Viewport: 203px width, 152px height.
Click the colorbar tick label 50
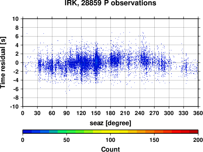click(x=67, y=140)
